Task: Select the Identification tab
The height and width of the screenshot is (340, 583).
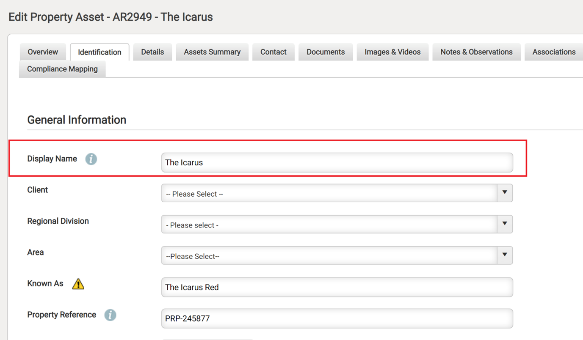Action: pyautogui.click(x=99, y=52)
